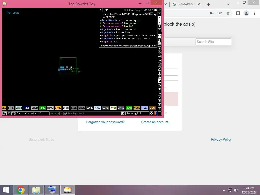This screenshot has width=260, height=195.
Task: Select the TTAN element
Action: pos(11,108)
